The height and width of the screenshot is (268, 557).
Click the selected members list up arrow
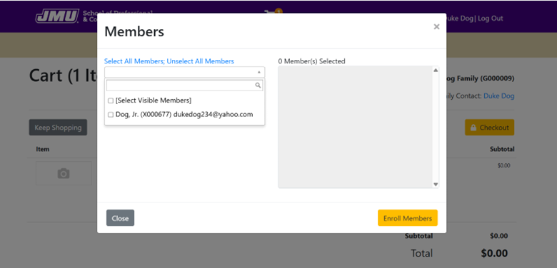coord(436,70)
